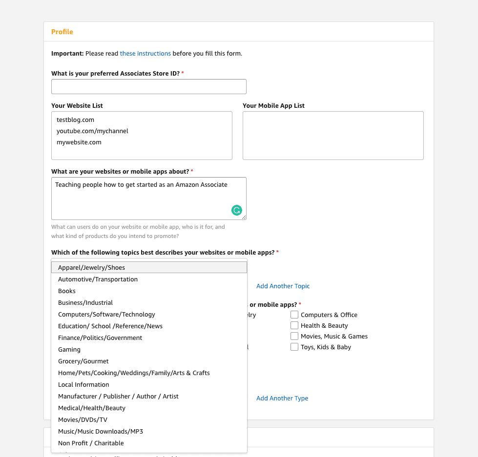Click the Grammarly icon in the description box
Viewport: 478px width, 457px height.
[236, 210]
